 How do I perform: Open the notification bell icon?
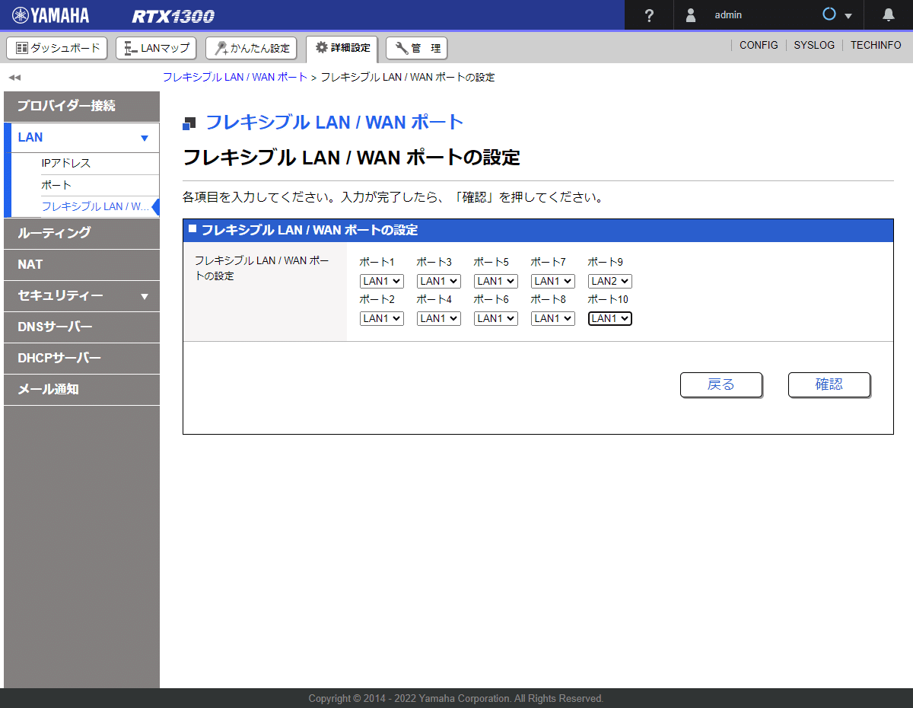click(887, 14)
